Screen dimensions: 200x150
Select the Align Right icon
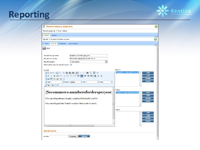coord(88,76)
